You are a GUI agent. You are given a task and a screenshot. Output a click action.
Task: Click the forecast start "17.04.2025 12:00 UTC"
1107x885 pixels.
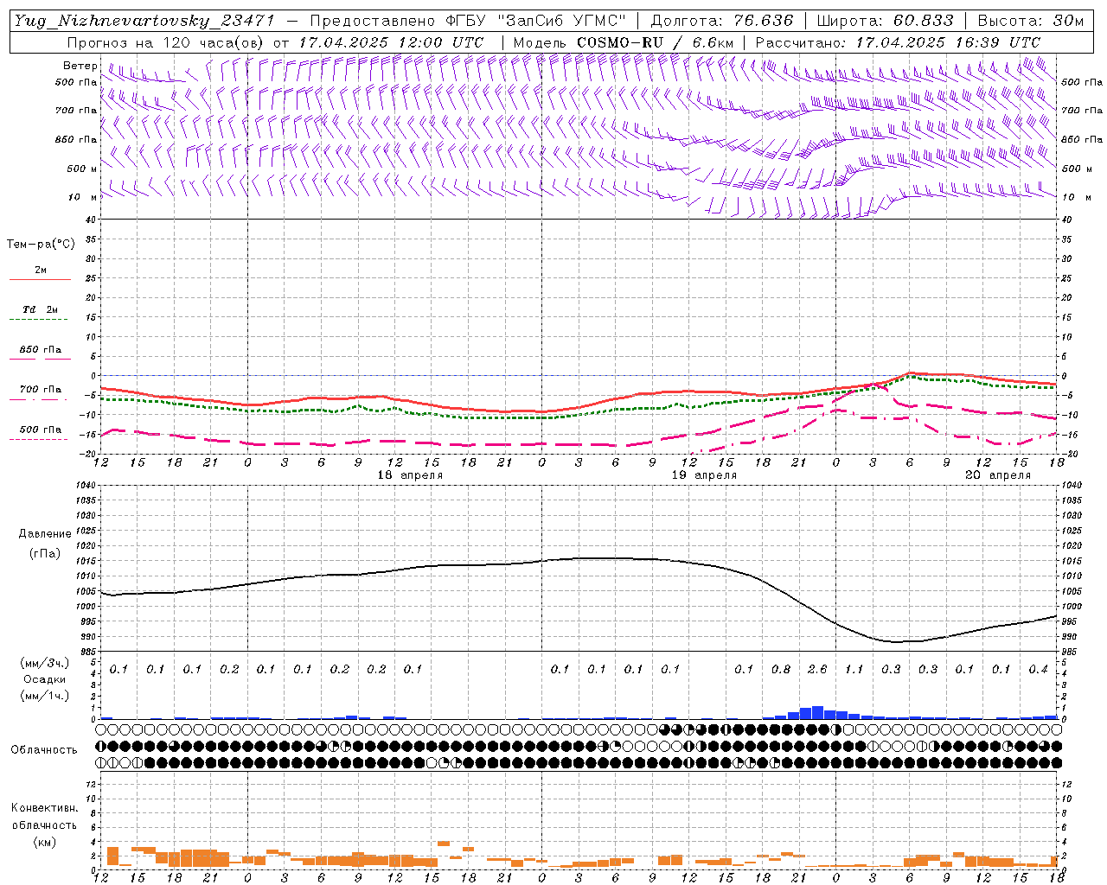click(391, 42)
